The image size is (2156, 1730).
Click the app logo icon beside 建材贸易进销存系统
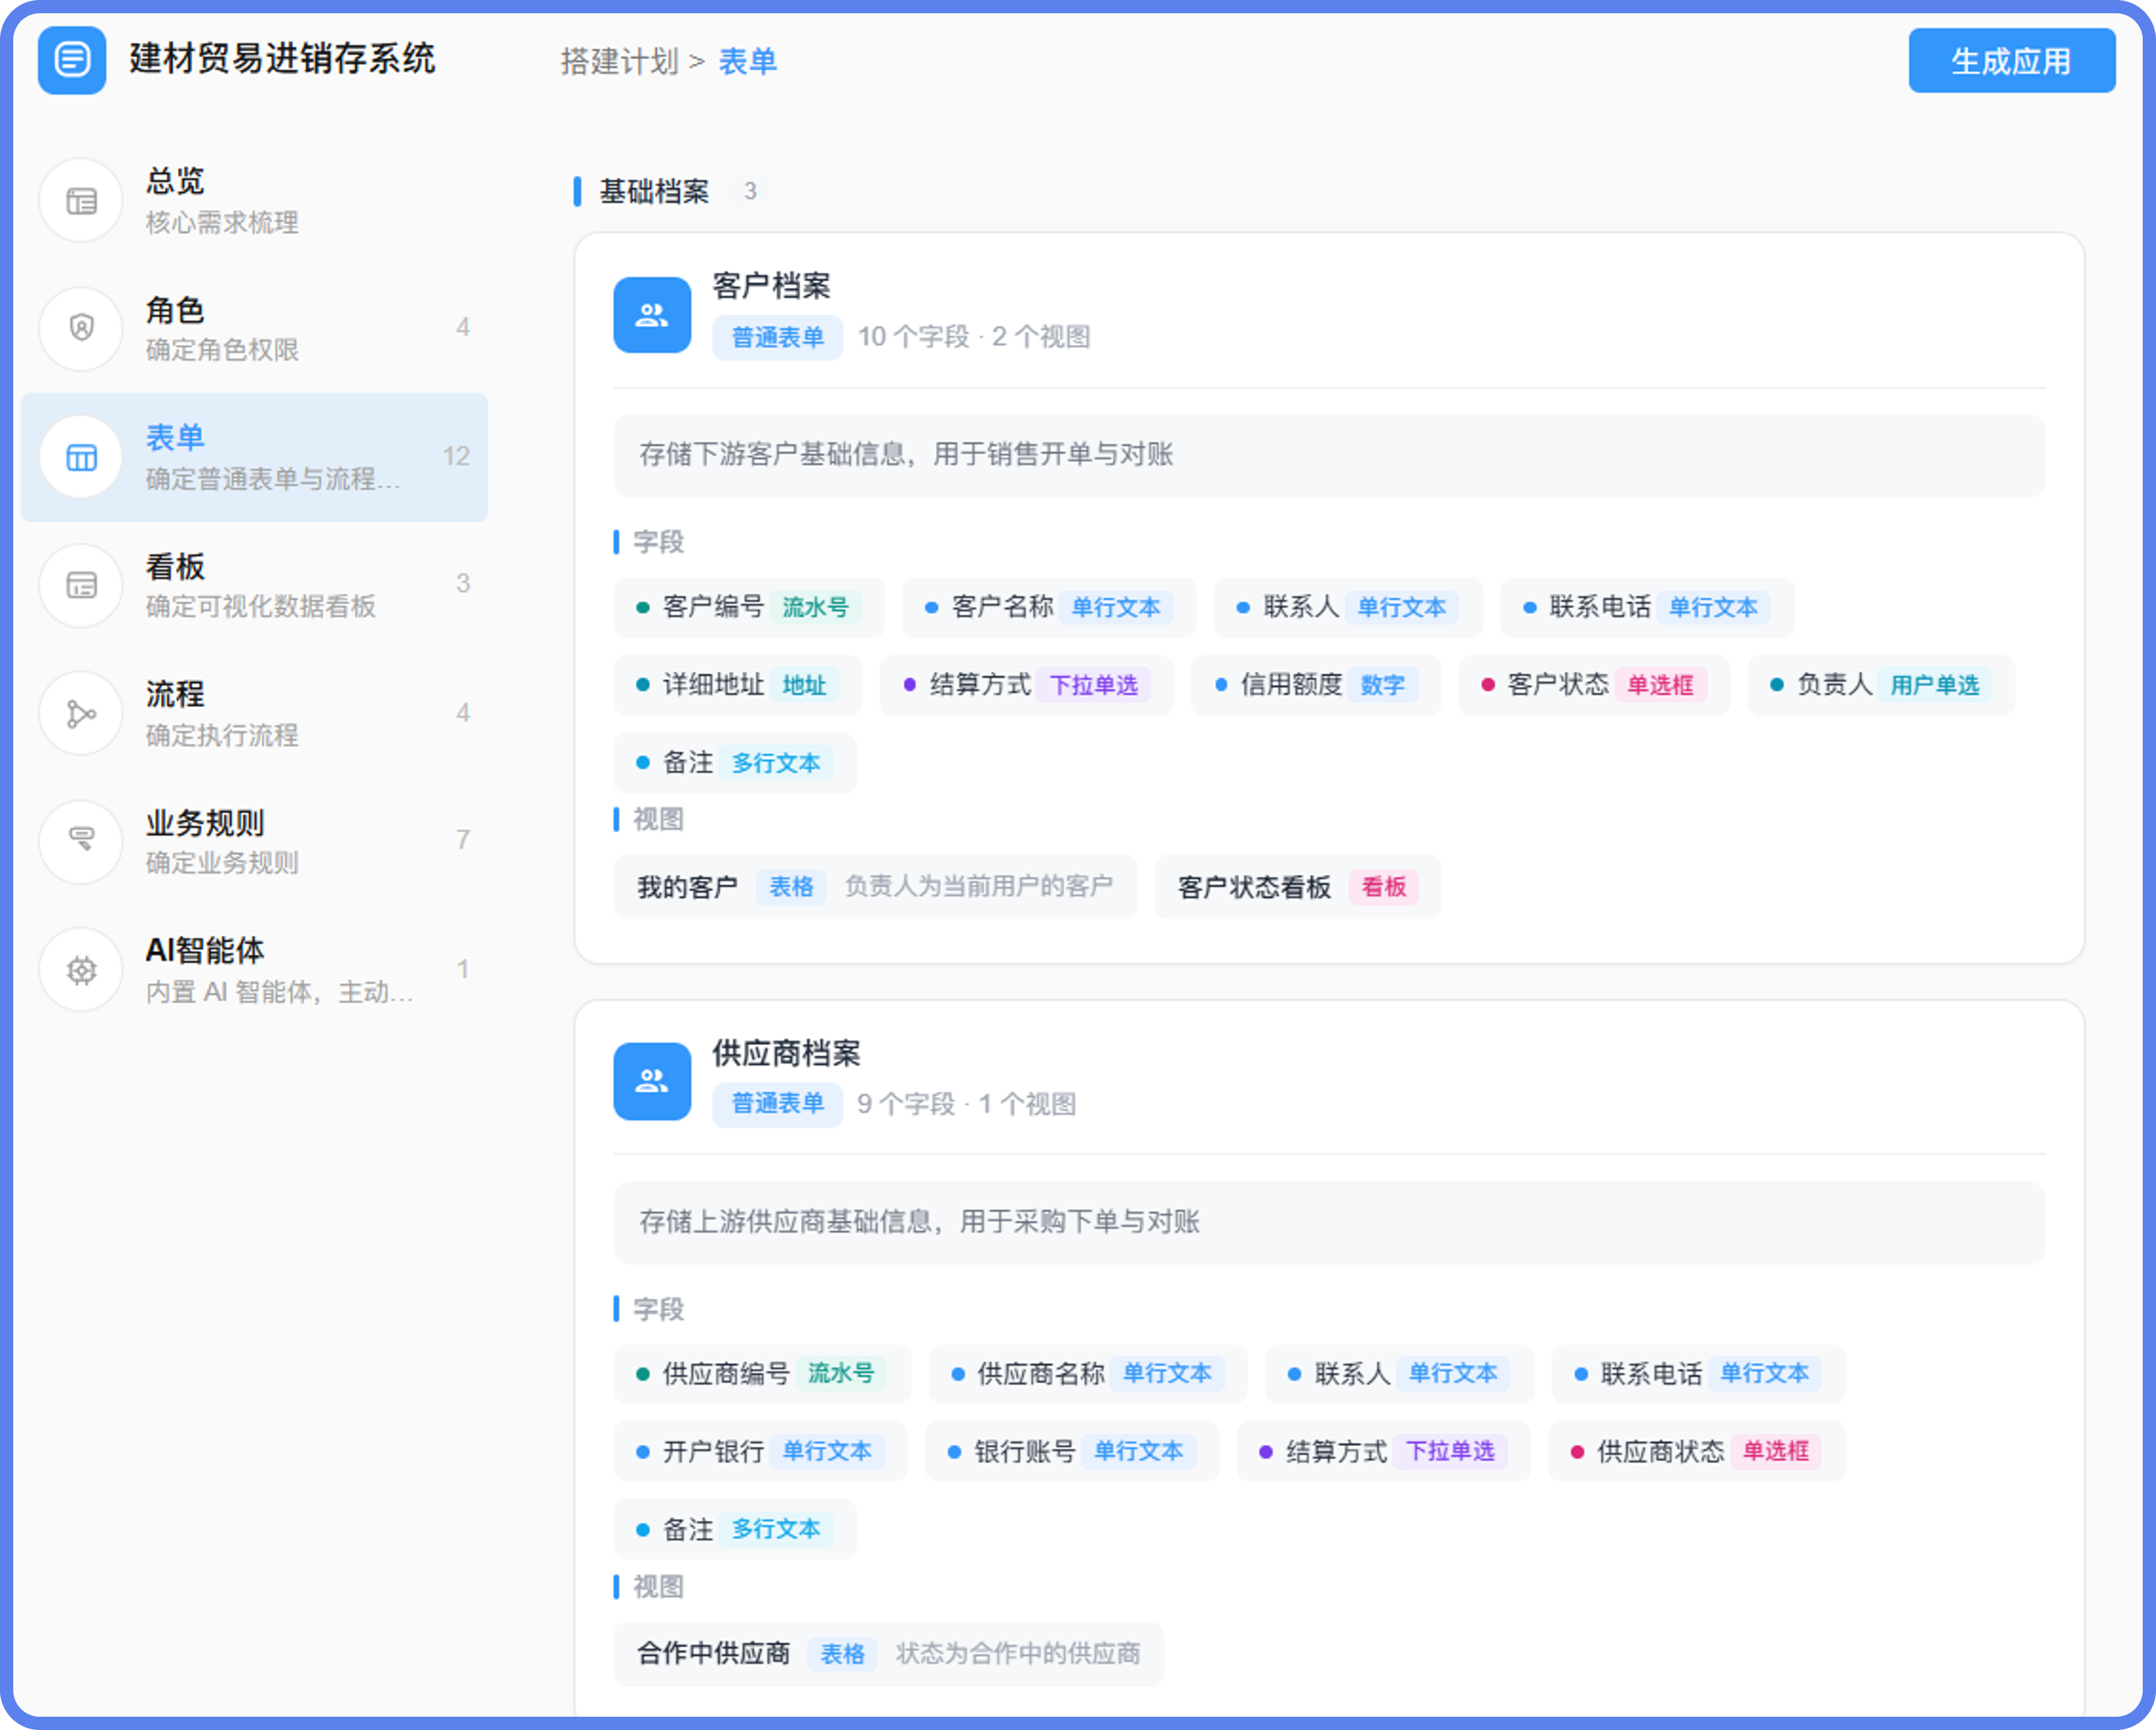click(72, 60)
